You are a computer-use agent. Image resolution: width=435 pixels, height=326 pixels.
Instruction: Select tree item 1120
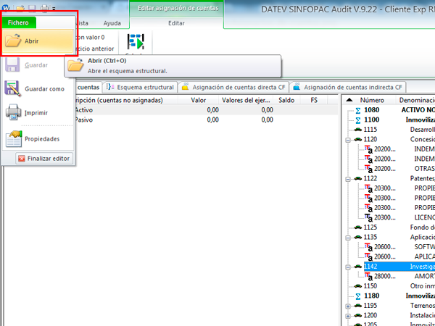370,139
